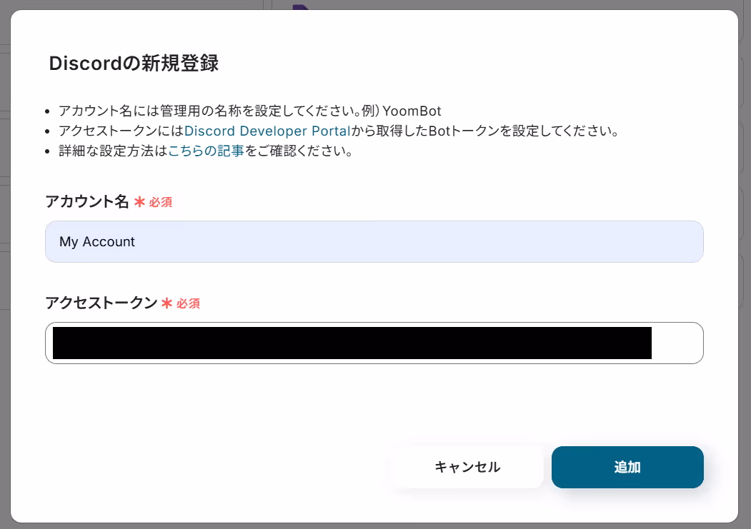Open the こちらの記事 help article link
Image resolution: width=751 pixels, height=529 pixels.
[x=206, y=151]
